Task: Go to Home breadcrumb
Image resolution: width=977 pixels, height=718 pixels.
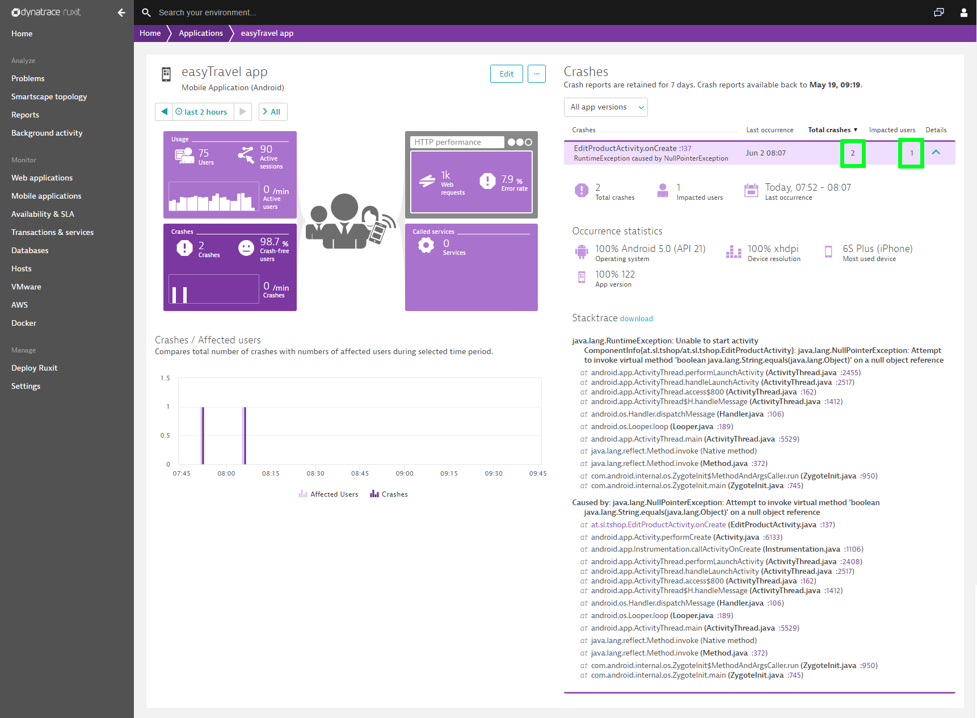Action: tap(150, 33)
